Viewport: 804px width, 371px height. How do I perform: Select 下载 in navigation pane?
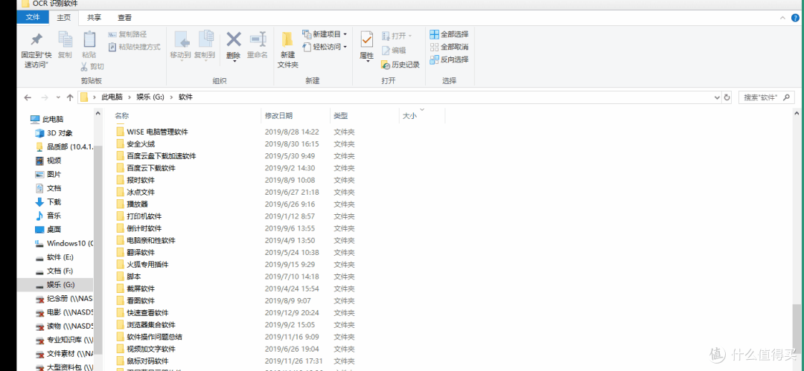coord(48,202)
